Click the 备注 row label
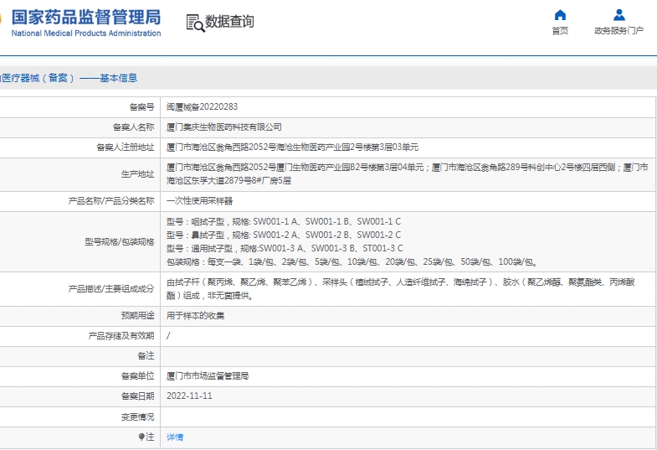657x450 pixels. click(x=146, y=355)
